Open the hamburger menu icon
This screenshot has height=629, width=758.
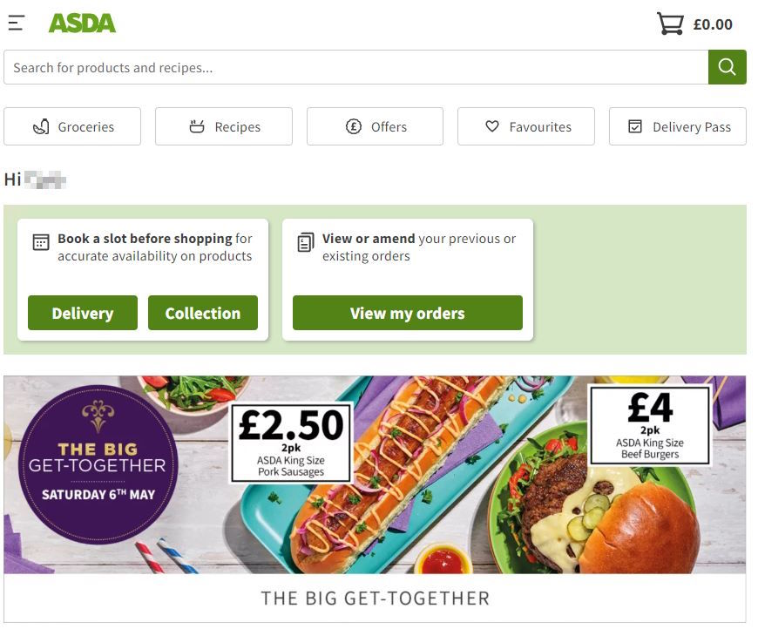pyautogui.click(x=17, y=23)
